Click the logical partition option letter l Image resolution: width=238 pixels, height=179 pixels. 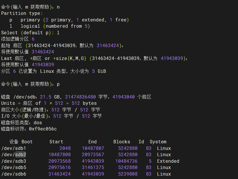(11, 26)
